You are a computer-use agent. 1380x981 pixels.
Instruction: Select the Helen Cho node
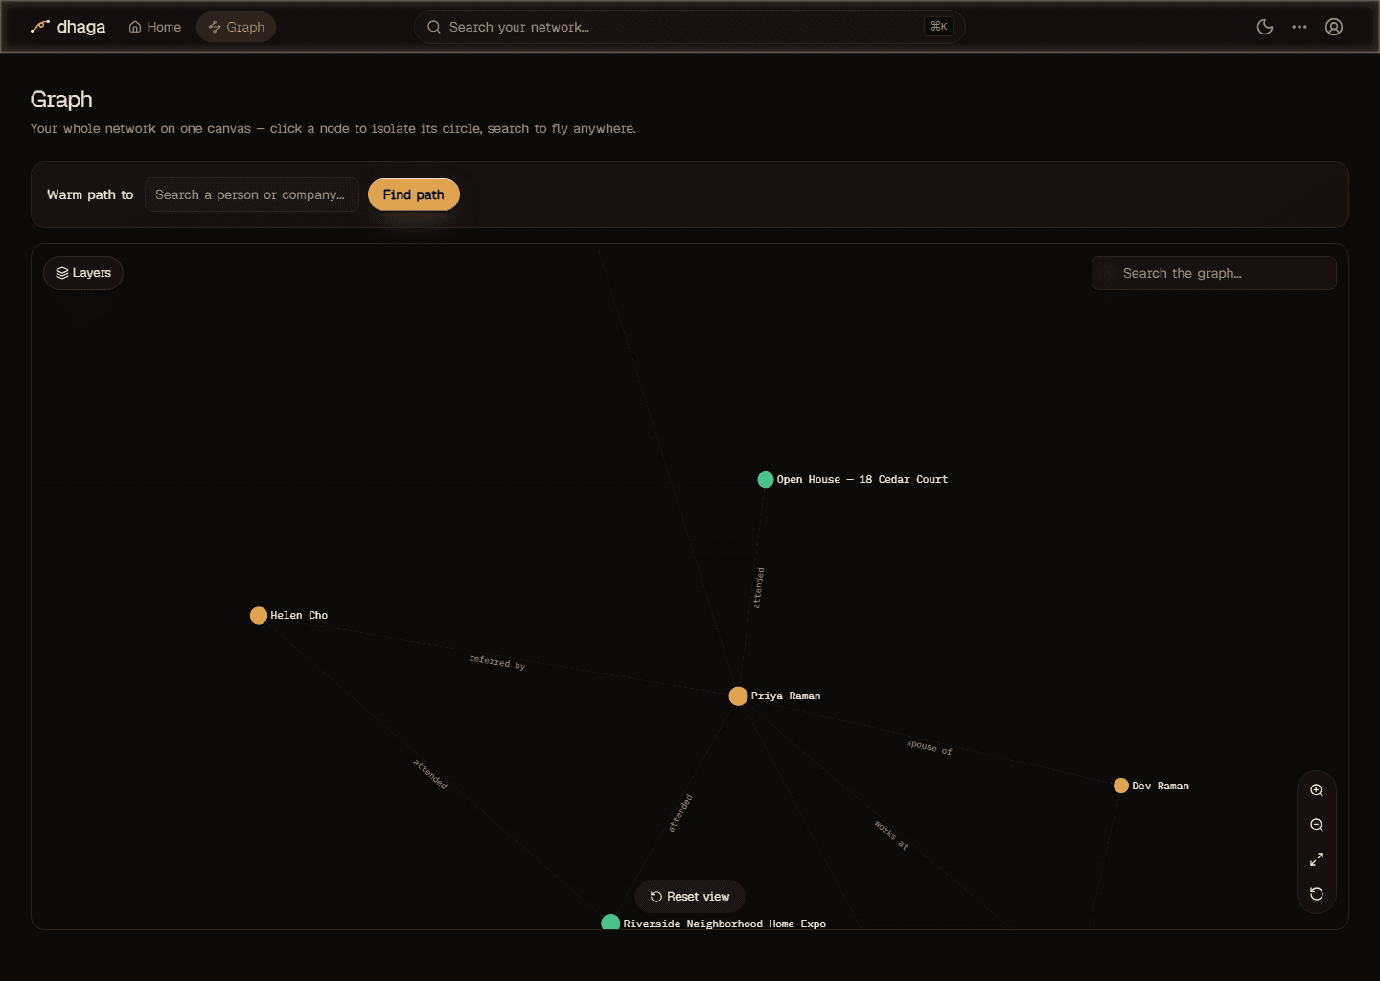click(x=259, y=615)
